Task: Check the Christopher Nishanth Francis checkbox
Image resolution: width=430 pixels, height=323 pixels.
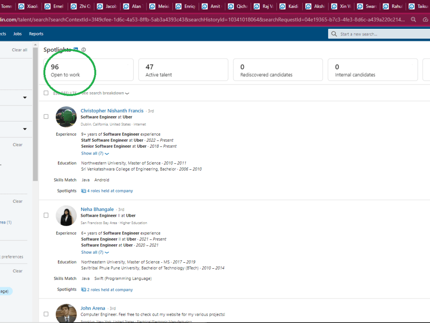Action: (x=46, y=116)
